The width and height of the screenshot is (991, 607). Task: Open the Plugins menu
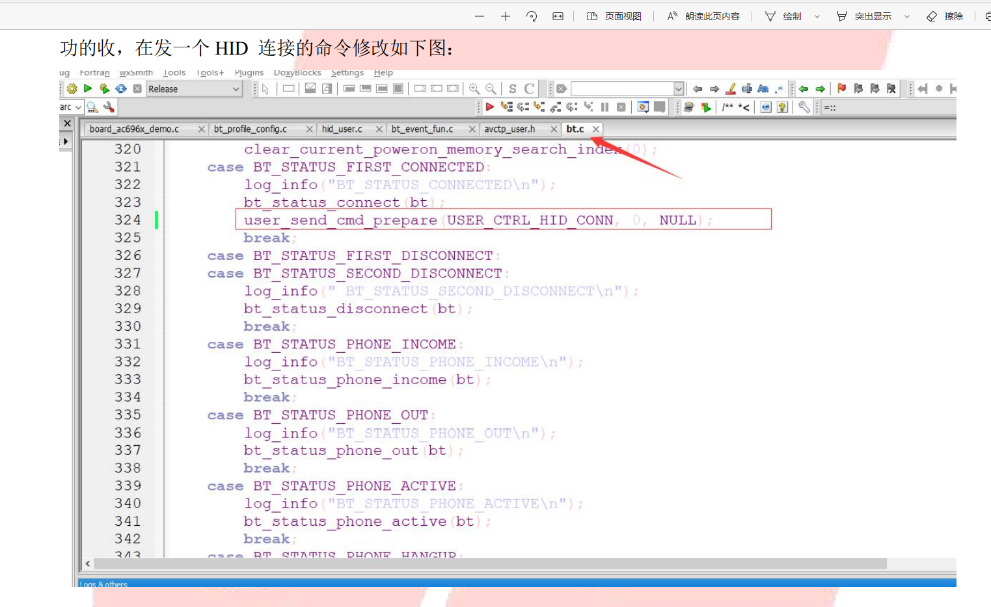pos(249,73)
